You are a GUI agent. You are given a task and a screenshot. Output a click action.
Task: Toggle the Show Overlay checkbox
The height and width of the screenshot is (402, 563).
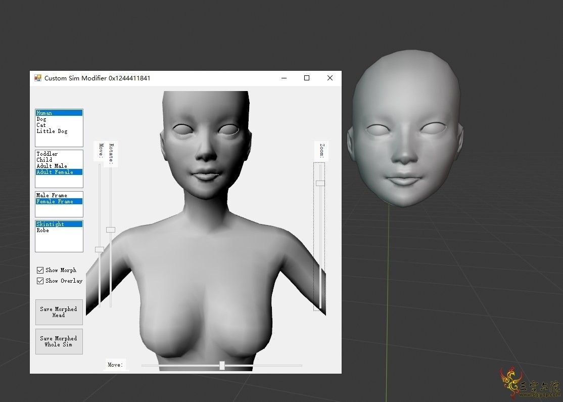point(40,281)
